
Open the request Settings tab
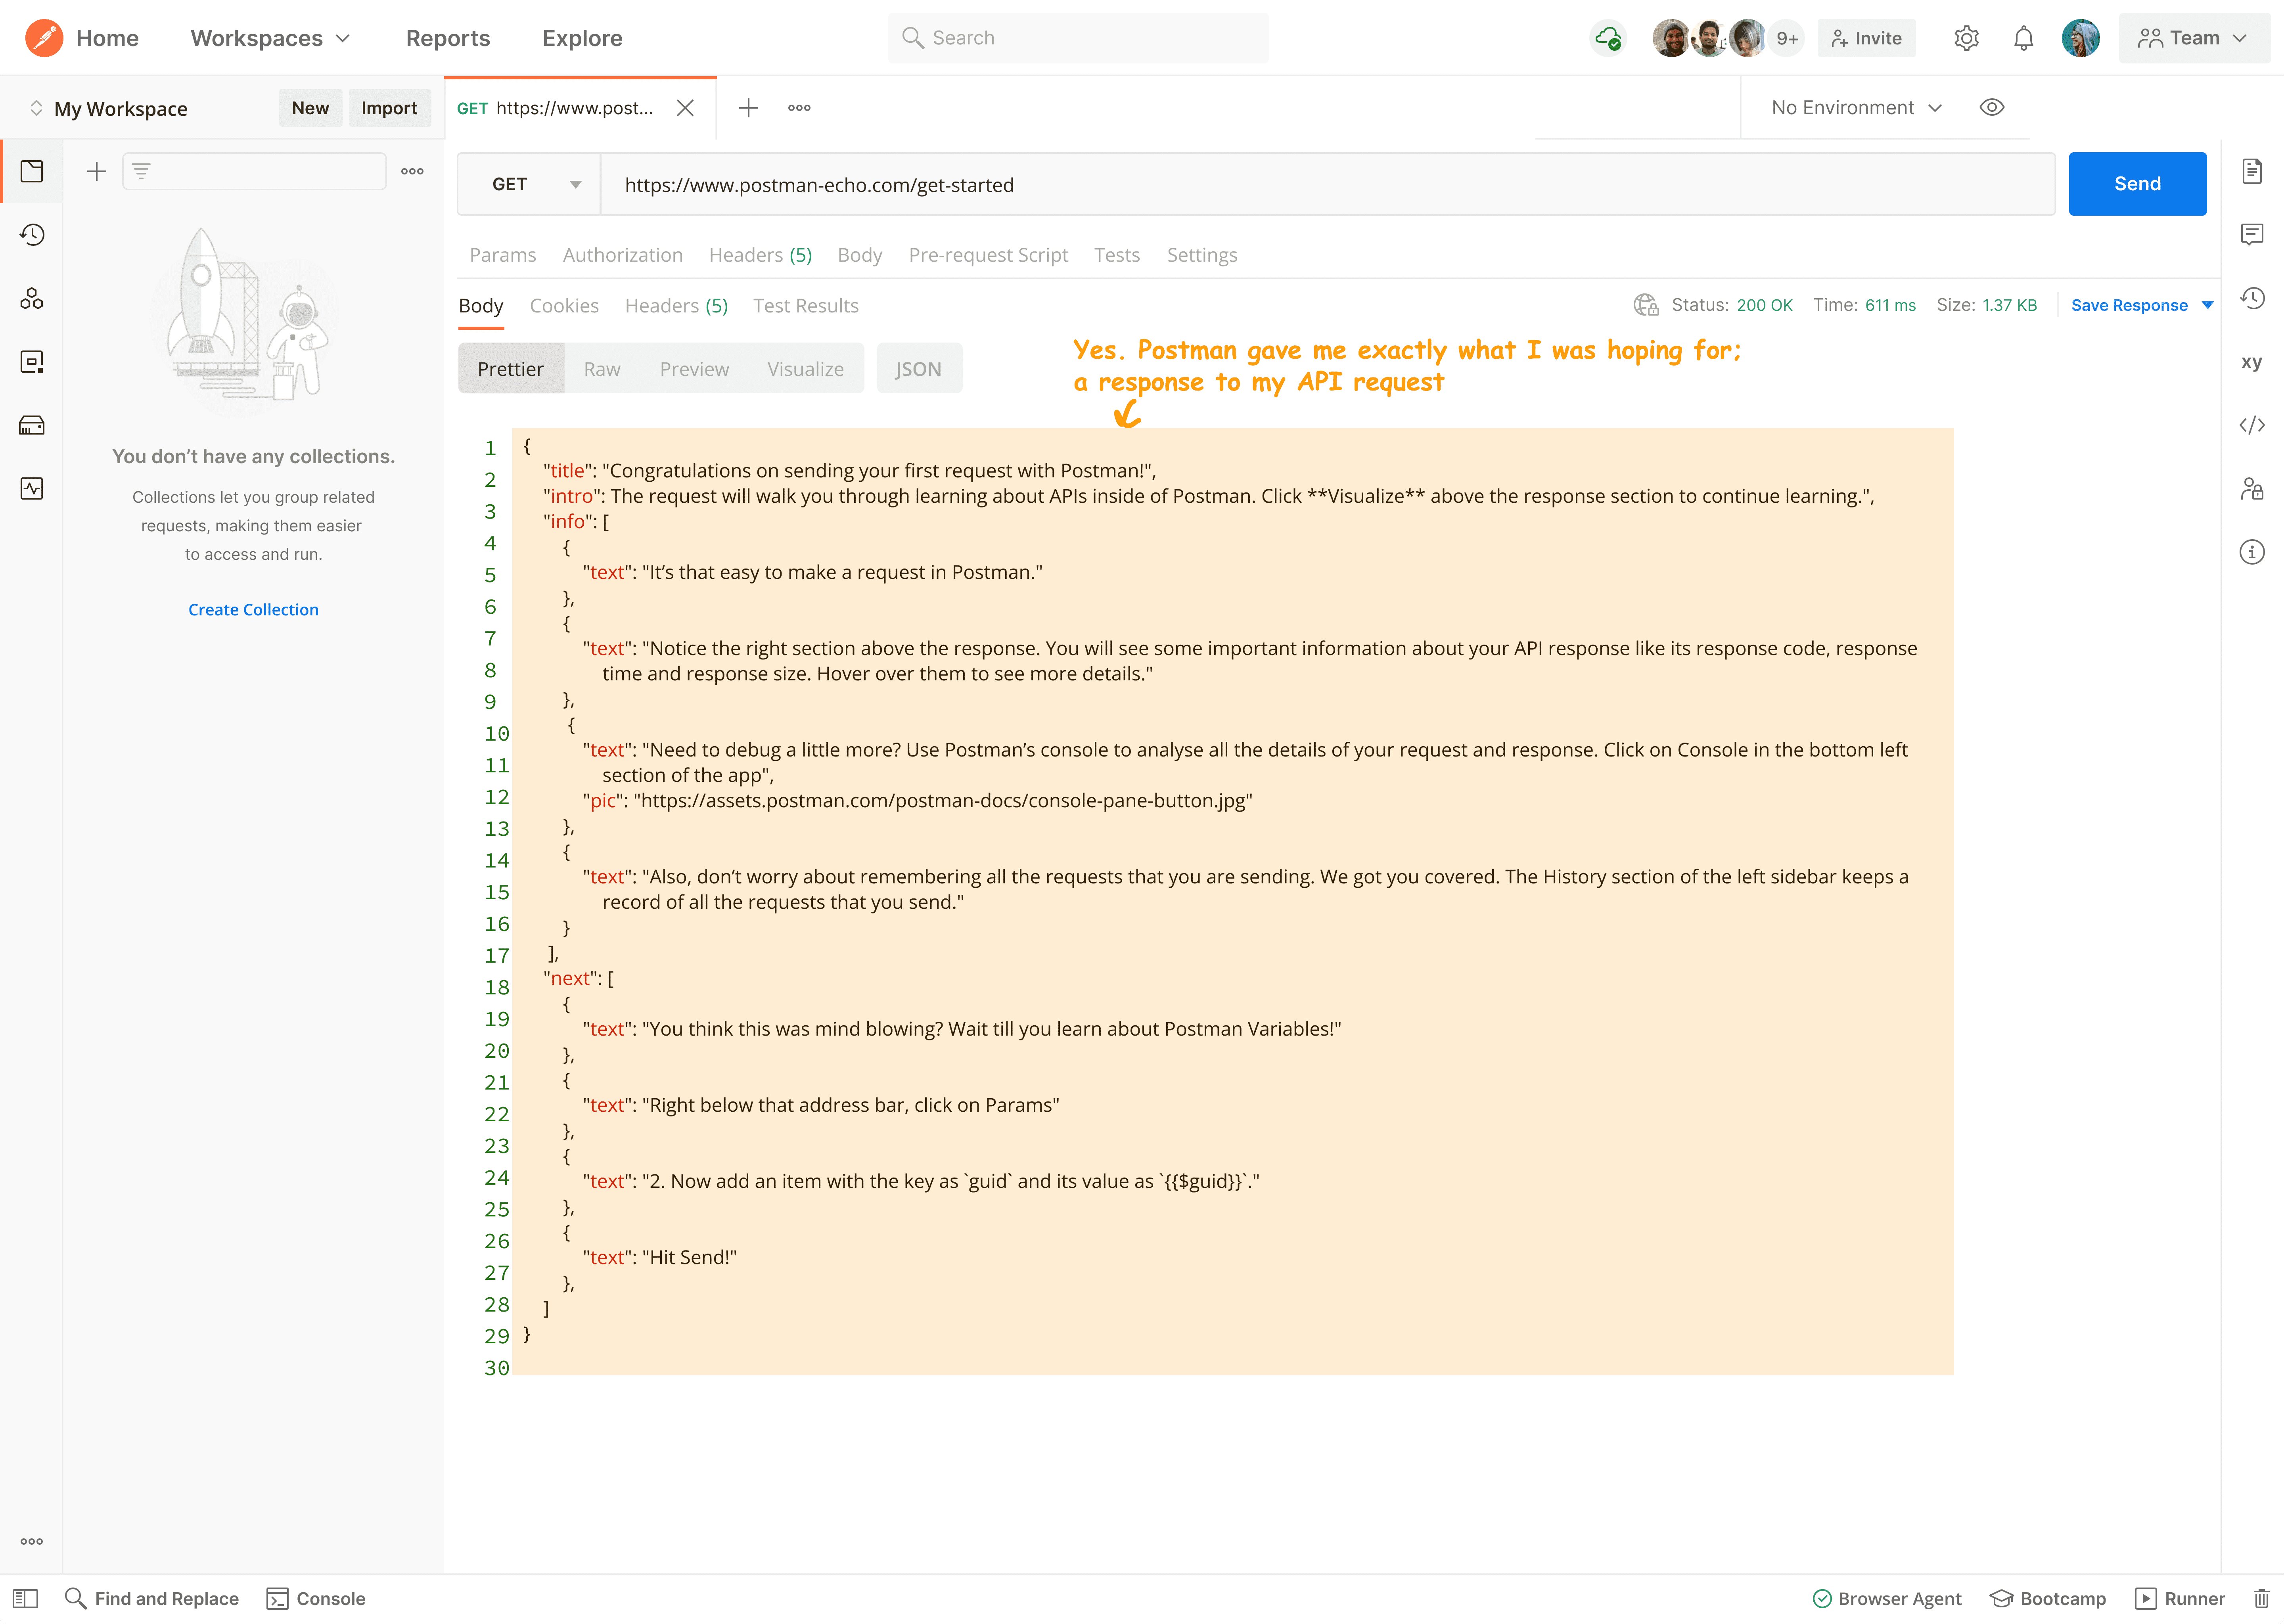click(x=1202, y=255)
